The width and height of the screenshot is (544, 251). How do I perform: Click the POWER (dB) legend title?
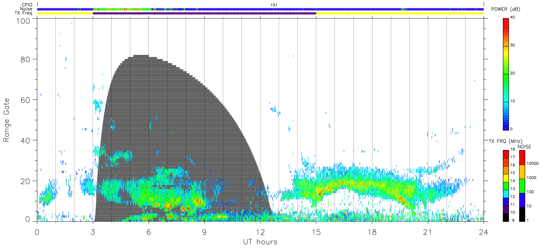pos(506,9)
